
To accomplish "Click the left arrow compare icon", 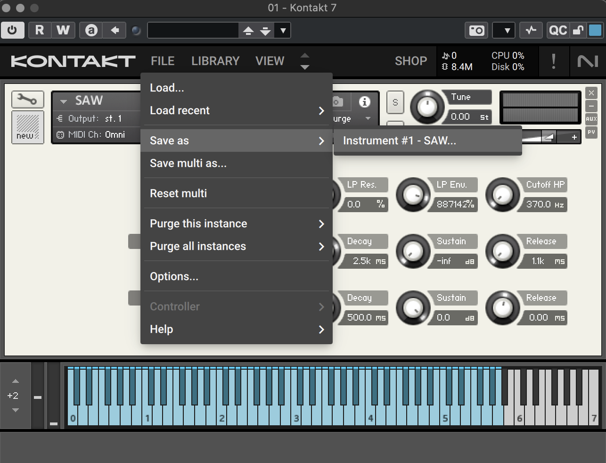I will pos(115,31).
